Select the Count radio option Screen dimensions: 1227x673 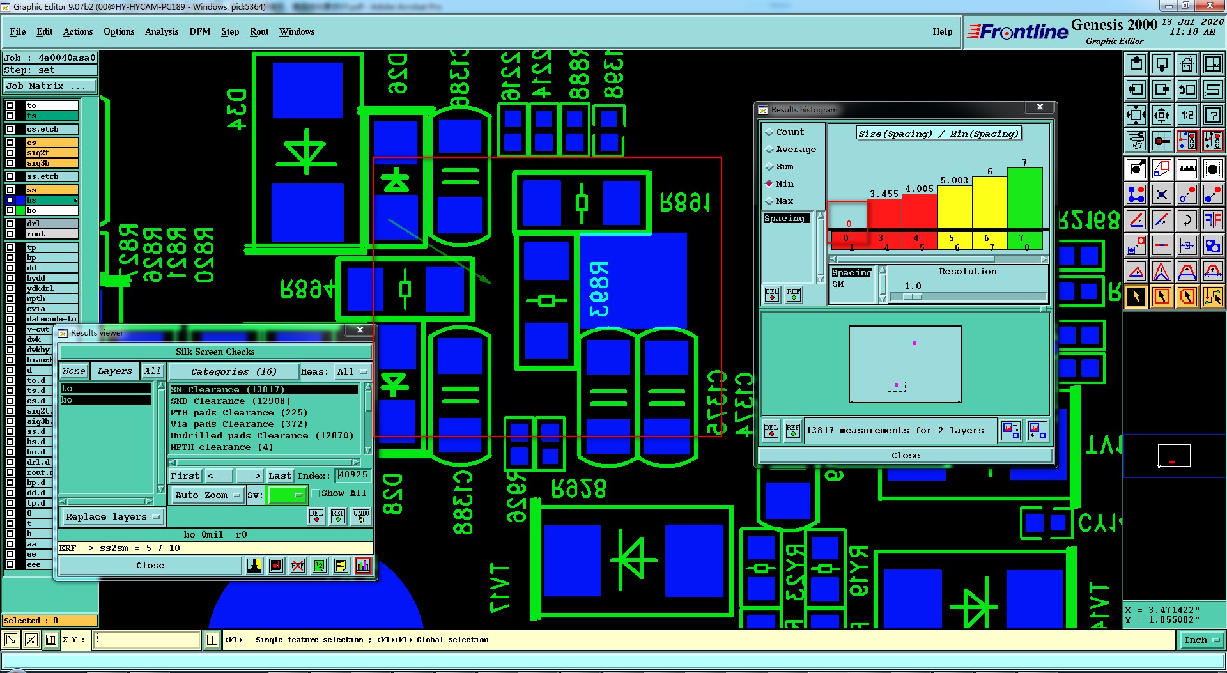[769, 132]
